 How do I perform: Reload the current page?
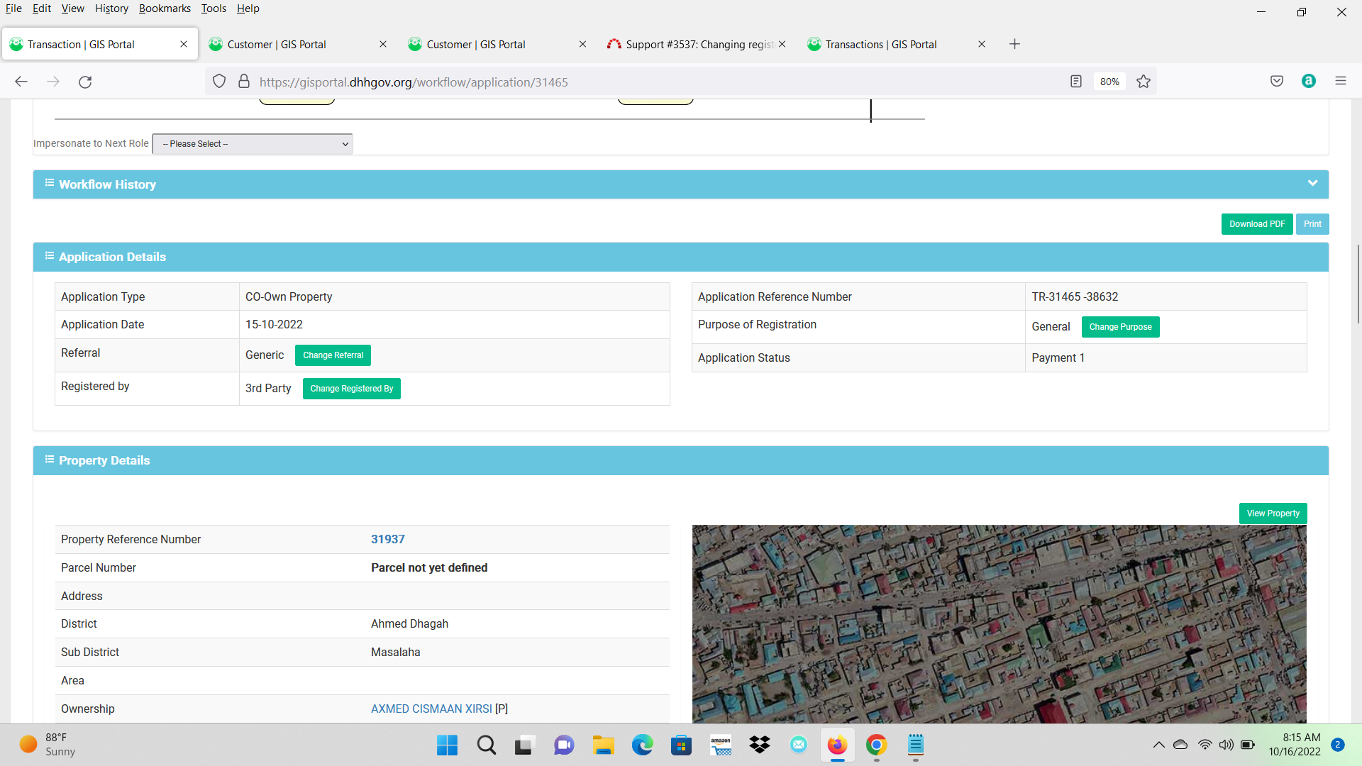[85, 82]
